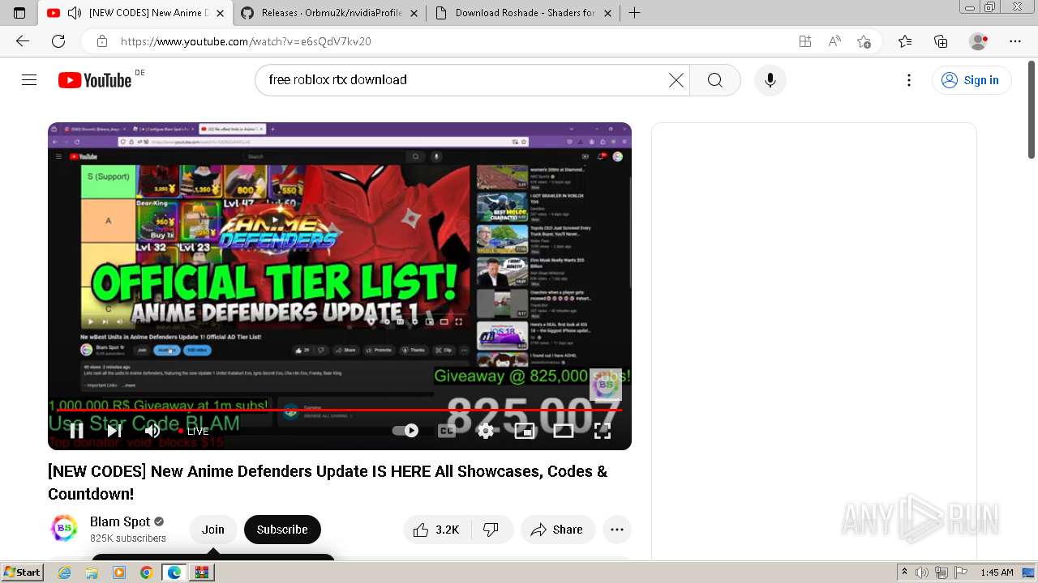Open Windows Media Player from taskbar
Viewport: 1038px width, 583px height.
click(x=119, y=572)
